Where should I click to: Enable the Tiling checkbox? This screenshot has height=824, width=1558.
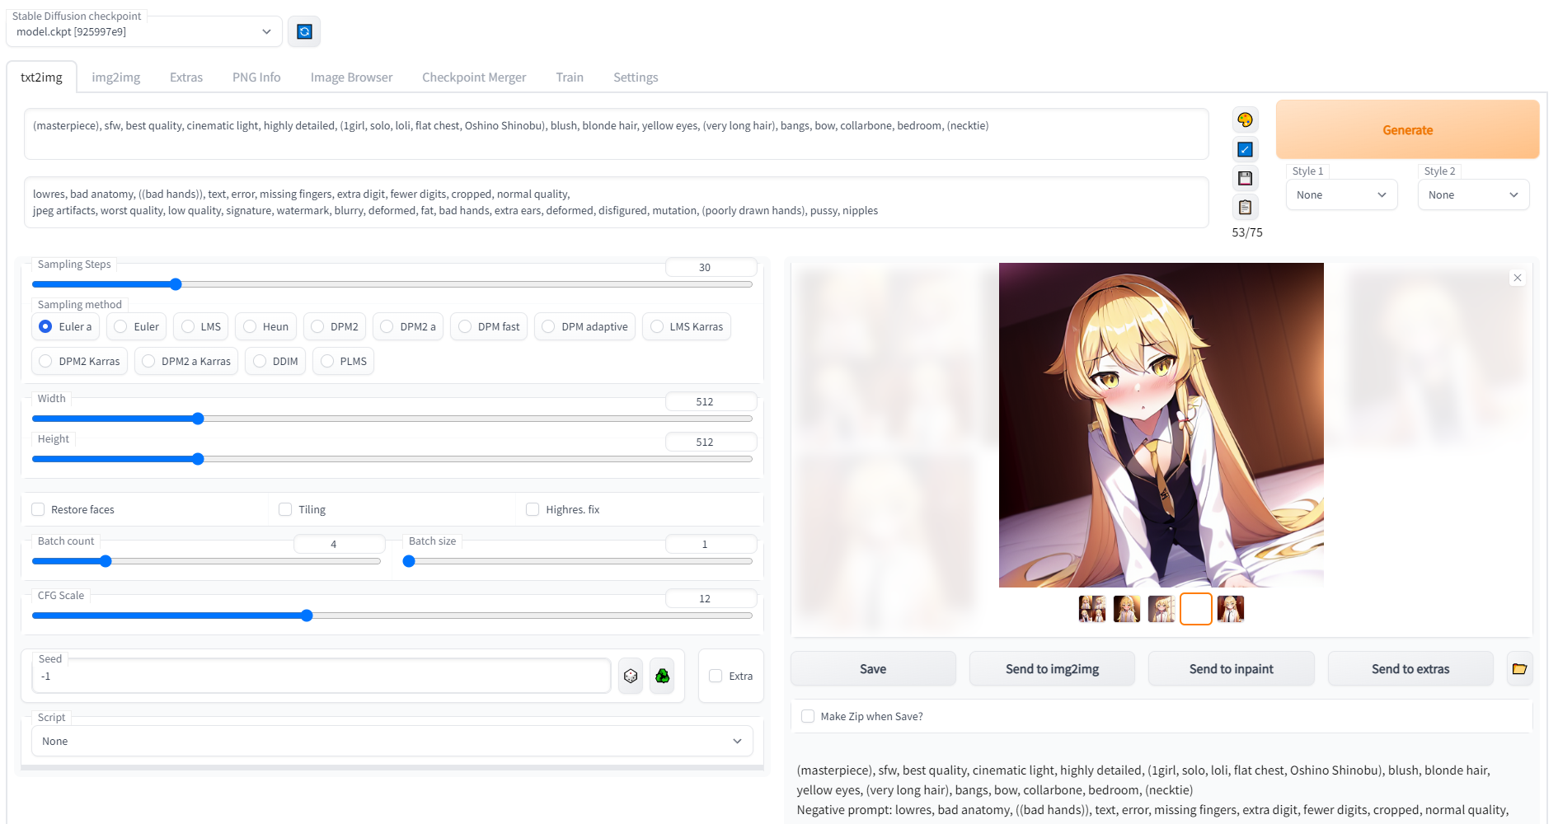click(x=285, y=509)
